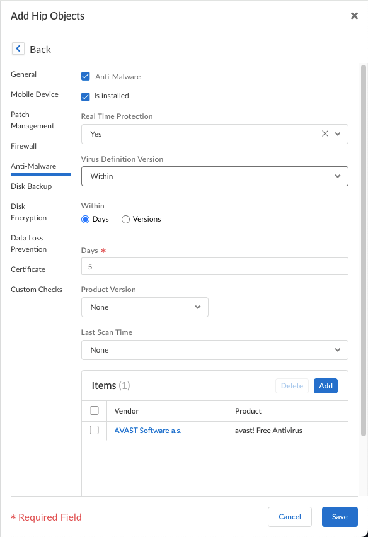This screenshot has height=537, width=368.
Task: Close the Add Hip Objects dialog
Action: pyautogui.click(x=354, y=16)
